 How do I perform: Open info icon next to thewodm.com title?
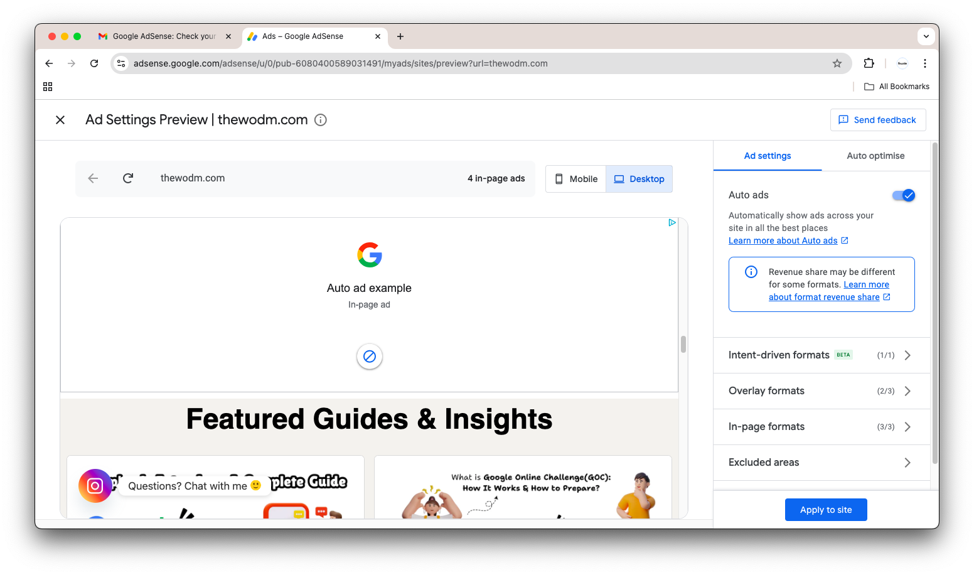[321, 120]
